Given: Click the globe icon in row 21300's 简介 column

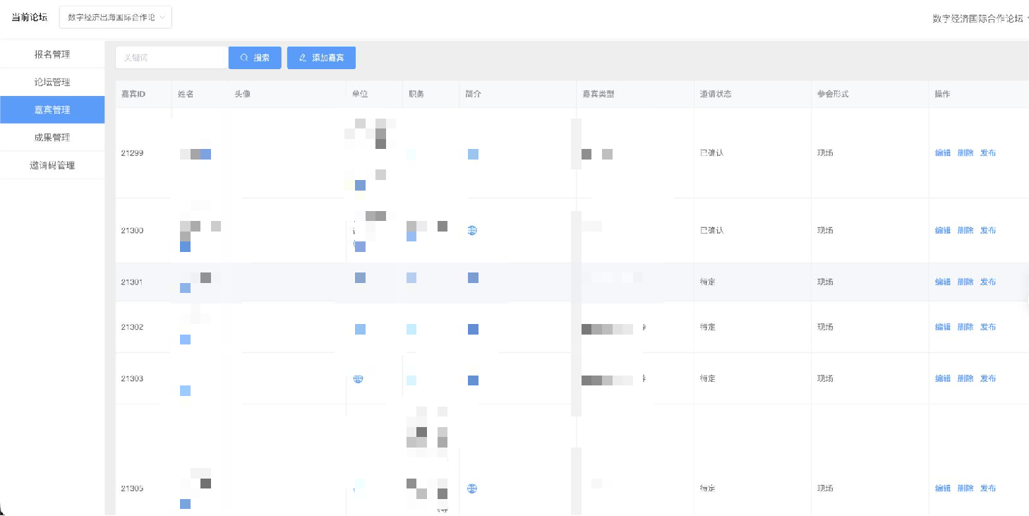Looking at the screenshot, I should [x=472, y=231].
